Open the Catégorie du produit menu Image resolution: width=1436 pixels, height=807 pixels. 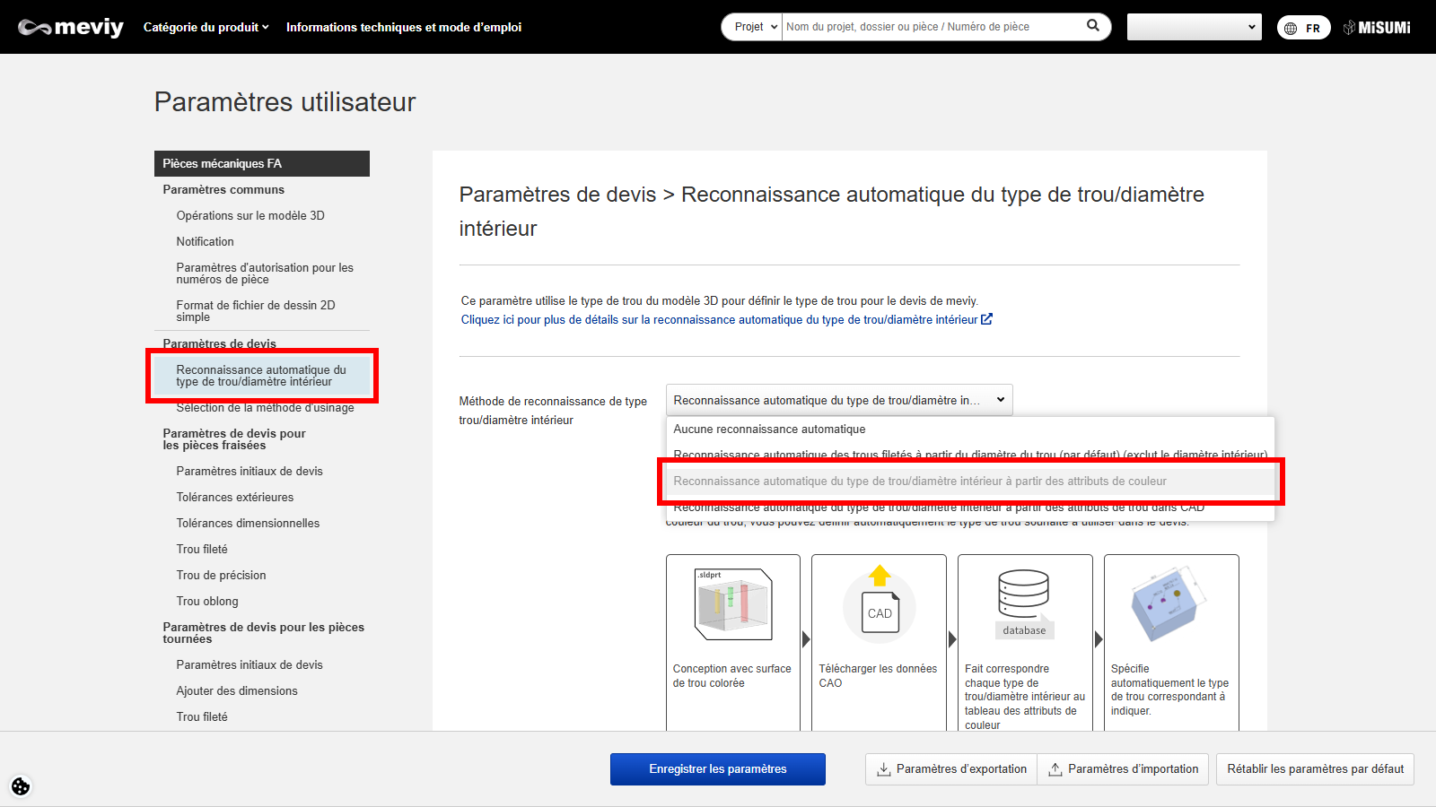click(x=206, y=28)
